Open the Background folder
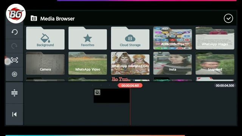The width and height of the screenshot is (242, 136). [45, 38]
